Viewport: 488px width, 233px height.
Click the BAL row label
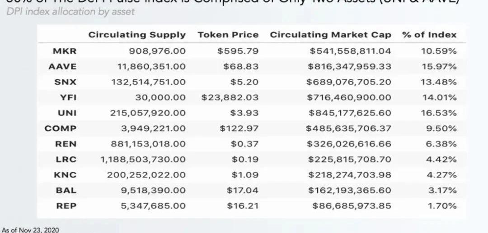tap(66, 190)
